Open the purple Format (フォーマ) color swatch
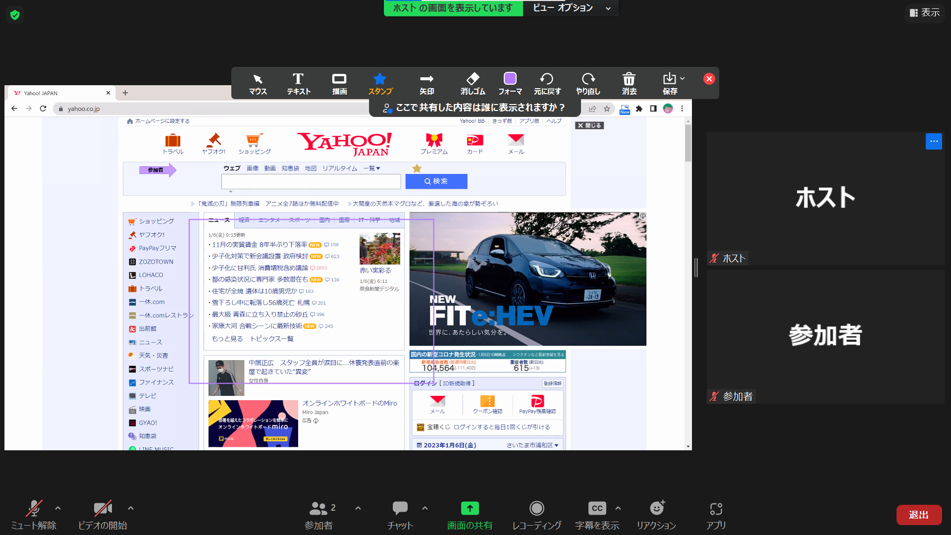The height and width of the screenshot is (535, 951). click(510, 79)
